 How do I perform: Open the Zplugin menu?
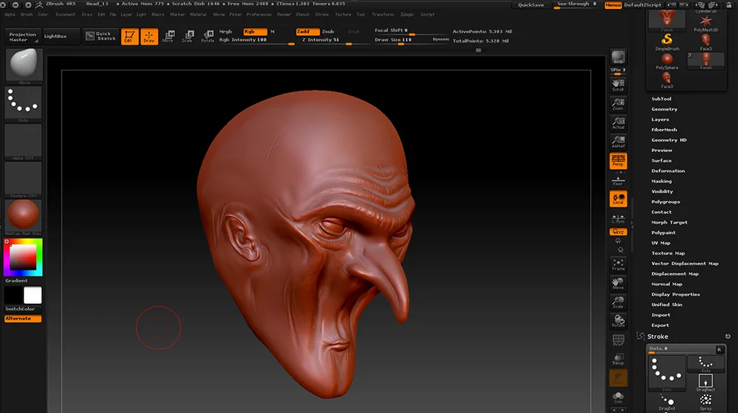pos(407,15)
